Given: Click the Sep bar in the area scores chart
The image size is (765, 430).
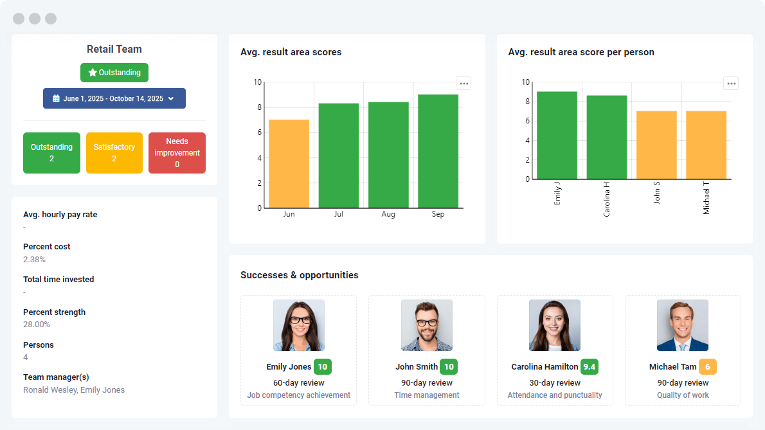Looking at the screenshot, I should pyautogui.click(x=438, y=151).
